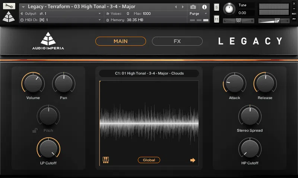The width and height of the screenshot is (298, 178).
Task: Click the Memory 38.35 MB readout
Action: [125, 20]
